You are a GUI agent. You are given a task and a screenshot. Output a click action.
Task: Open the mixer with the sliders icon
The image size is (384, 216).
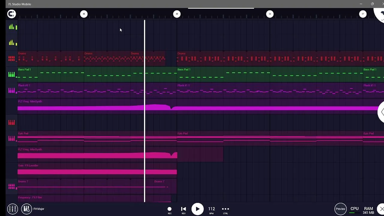coord(13,209)
